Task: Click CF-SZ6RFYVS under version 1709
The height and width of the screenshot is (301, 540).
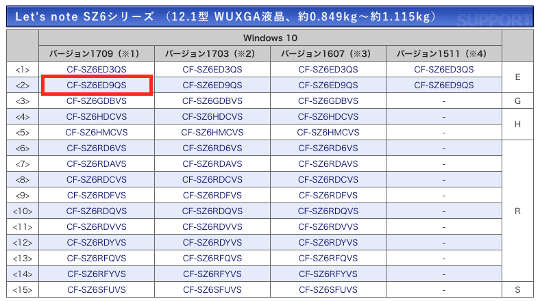Action: click(x=97, y=274)
